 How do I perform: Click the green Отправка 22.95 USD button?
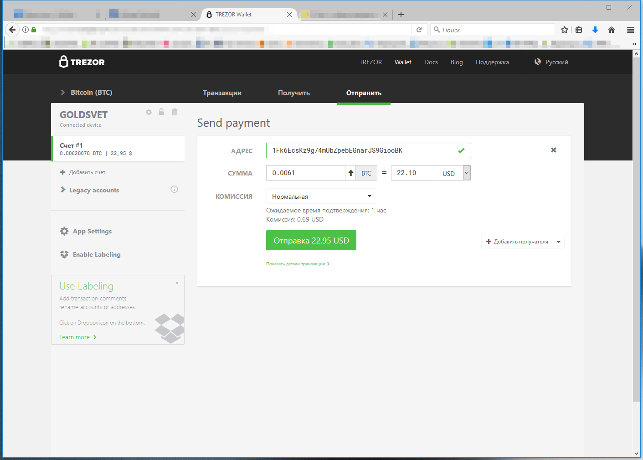[x=311, y=240]
